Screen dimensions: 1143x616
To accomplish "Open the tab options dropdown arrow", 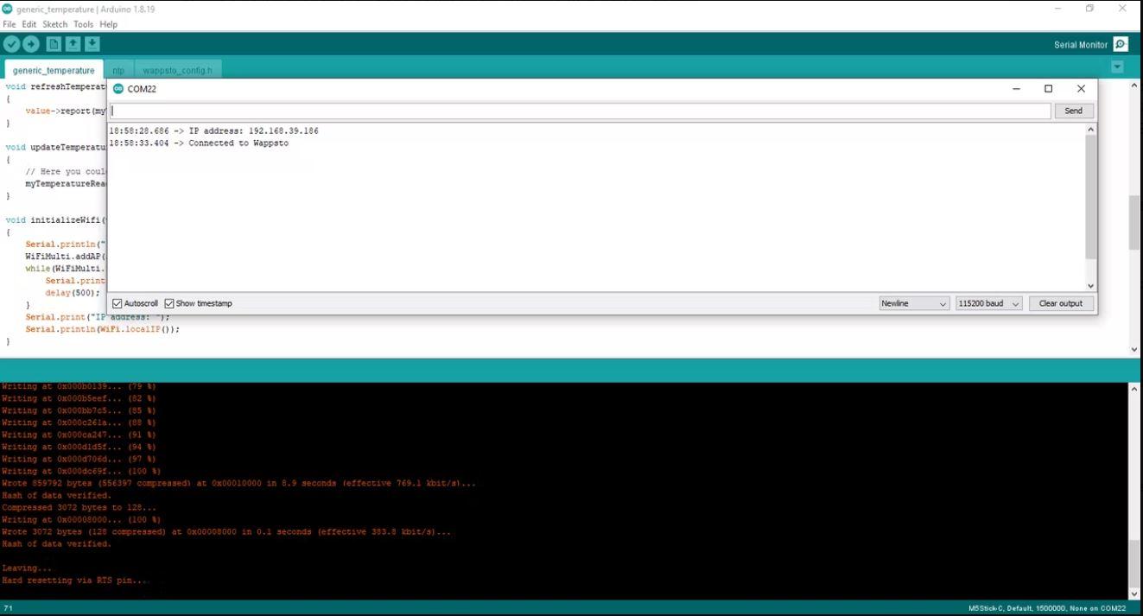I will (x=1117, y=67).
